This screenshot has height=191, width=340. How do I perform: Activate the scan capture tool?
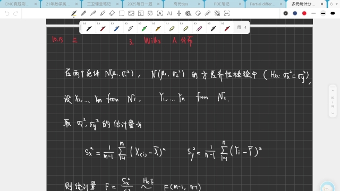point(227,13)
